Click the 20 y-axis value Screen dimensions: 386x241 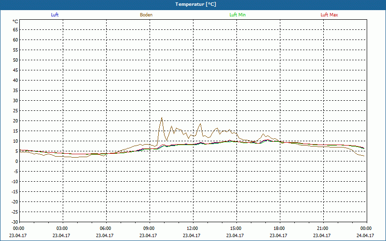[15, 121]
